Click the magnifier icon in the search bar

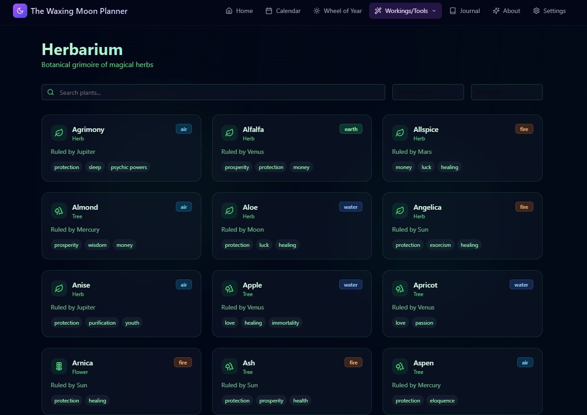pyautogui.click(x=51, y=92)
